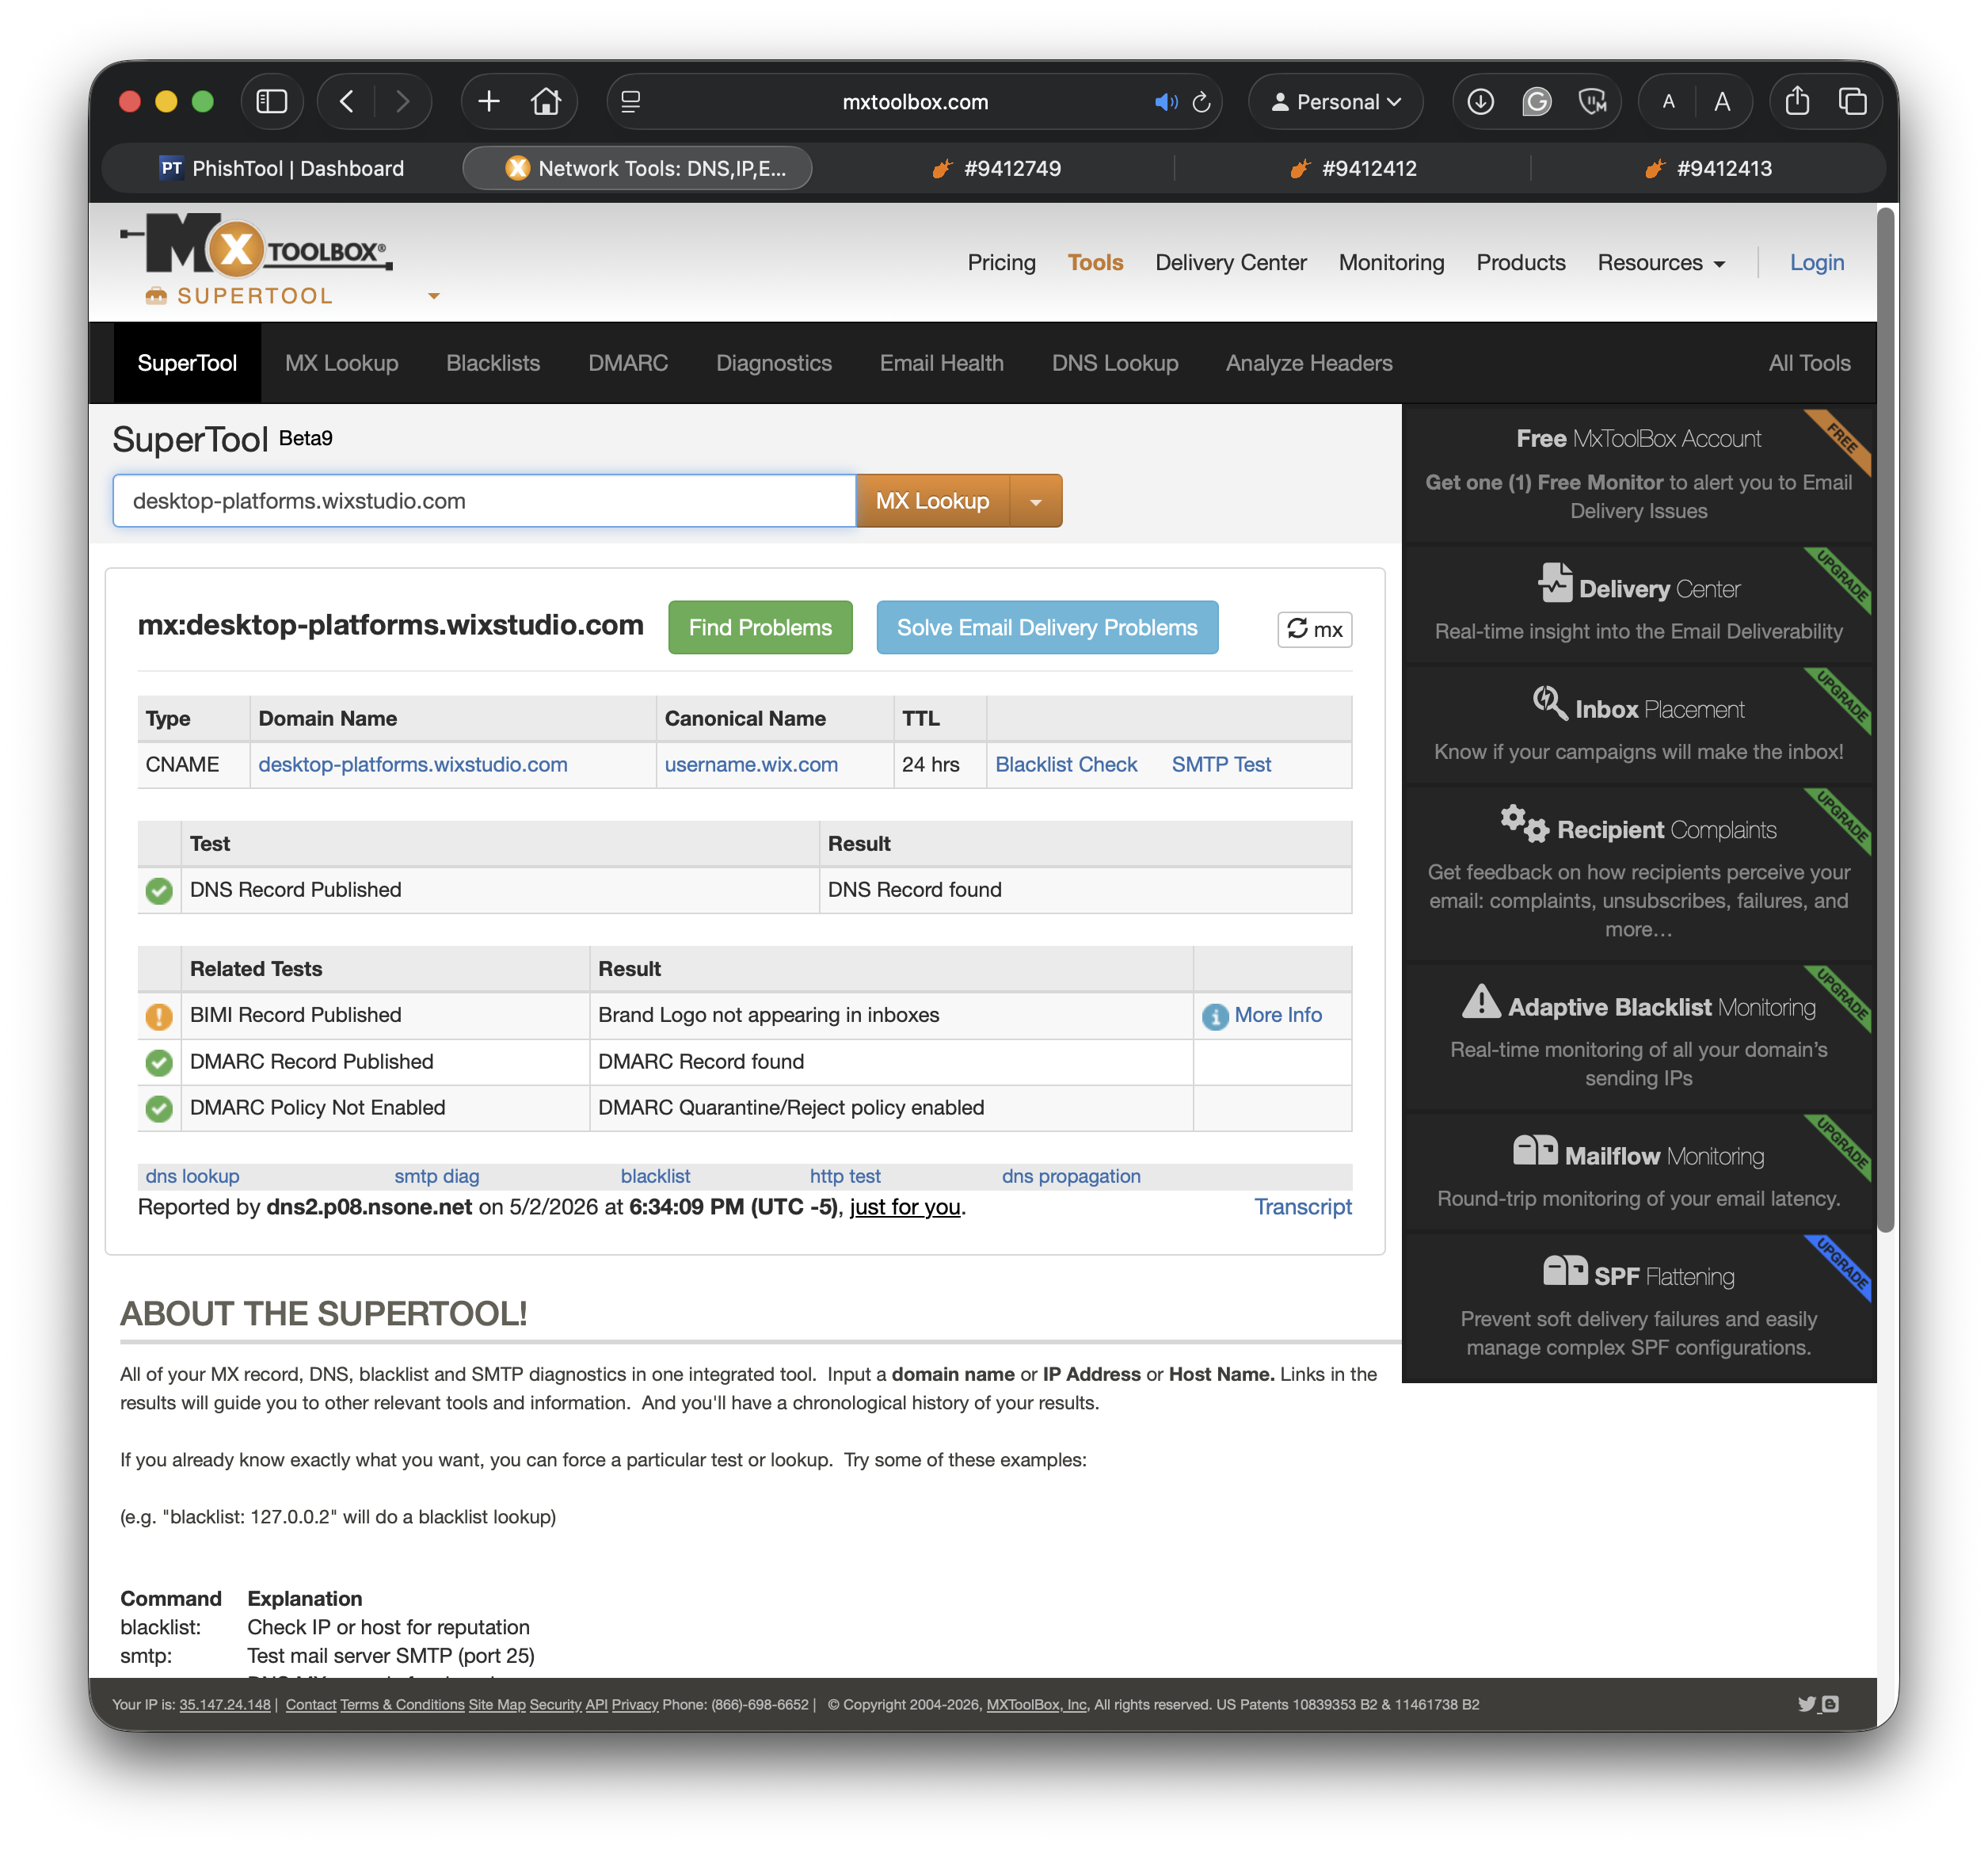Switch to the #9412413 tab

click(1709, 169)
